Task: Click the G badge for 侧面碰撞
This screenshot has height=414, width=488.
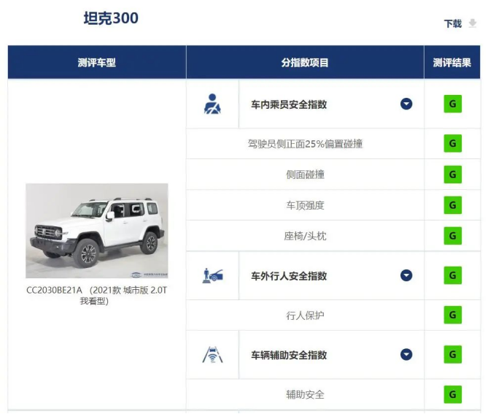Action: pyautogui.click(x=452, y=175)
